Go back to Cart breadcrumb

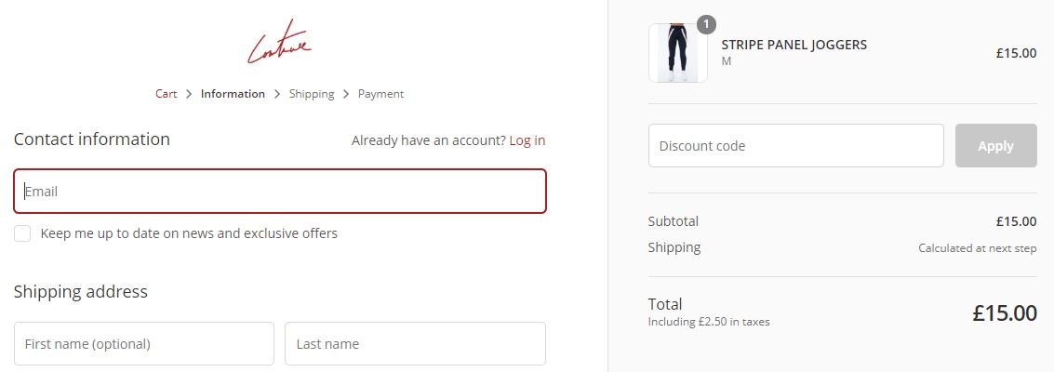pyautogui.click(x=167, y=94)
